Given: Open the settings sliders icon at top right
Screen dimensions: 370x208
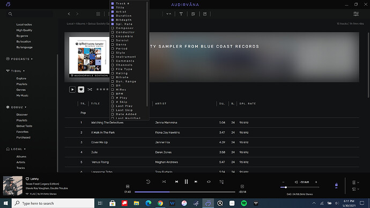Looking at the screenshot, I should [356, 14].
